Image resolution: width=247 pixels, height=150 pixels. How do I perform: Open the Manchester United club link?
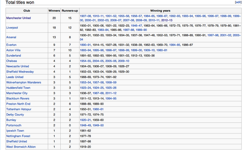tap(19, 18)
